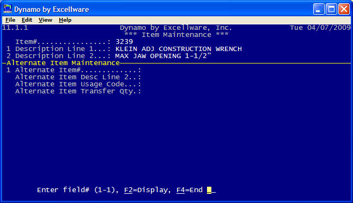Click item number value 3239

(124, 42)
